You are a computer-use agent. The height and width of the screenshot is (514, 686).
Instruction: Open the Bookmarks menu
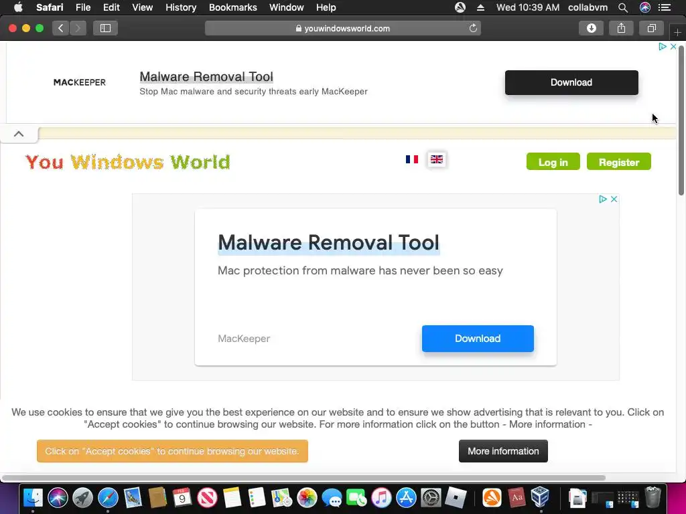click(x=232, y=7)
